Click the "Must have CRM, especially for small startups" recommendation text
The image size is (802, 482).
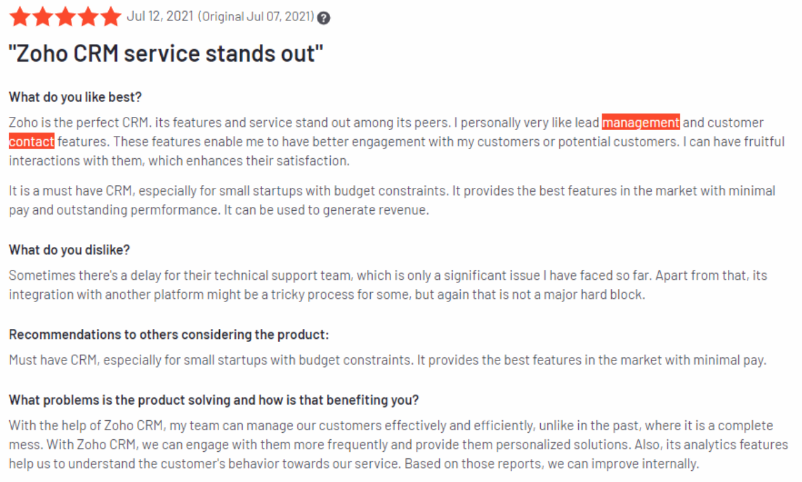tap(388, 360)
